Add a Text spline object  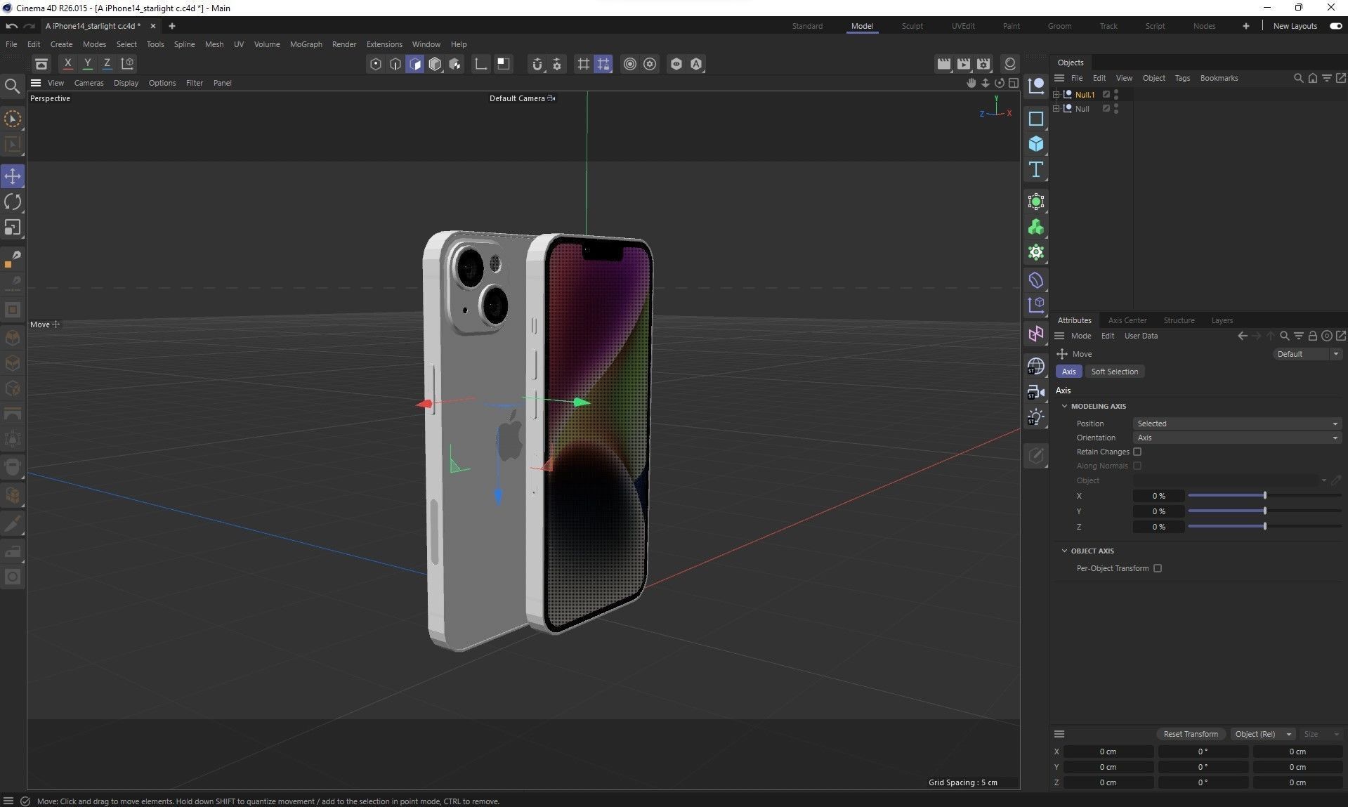pyautogui.click(x=1036, y=169)
